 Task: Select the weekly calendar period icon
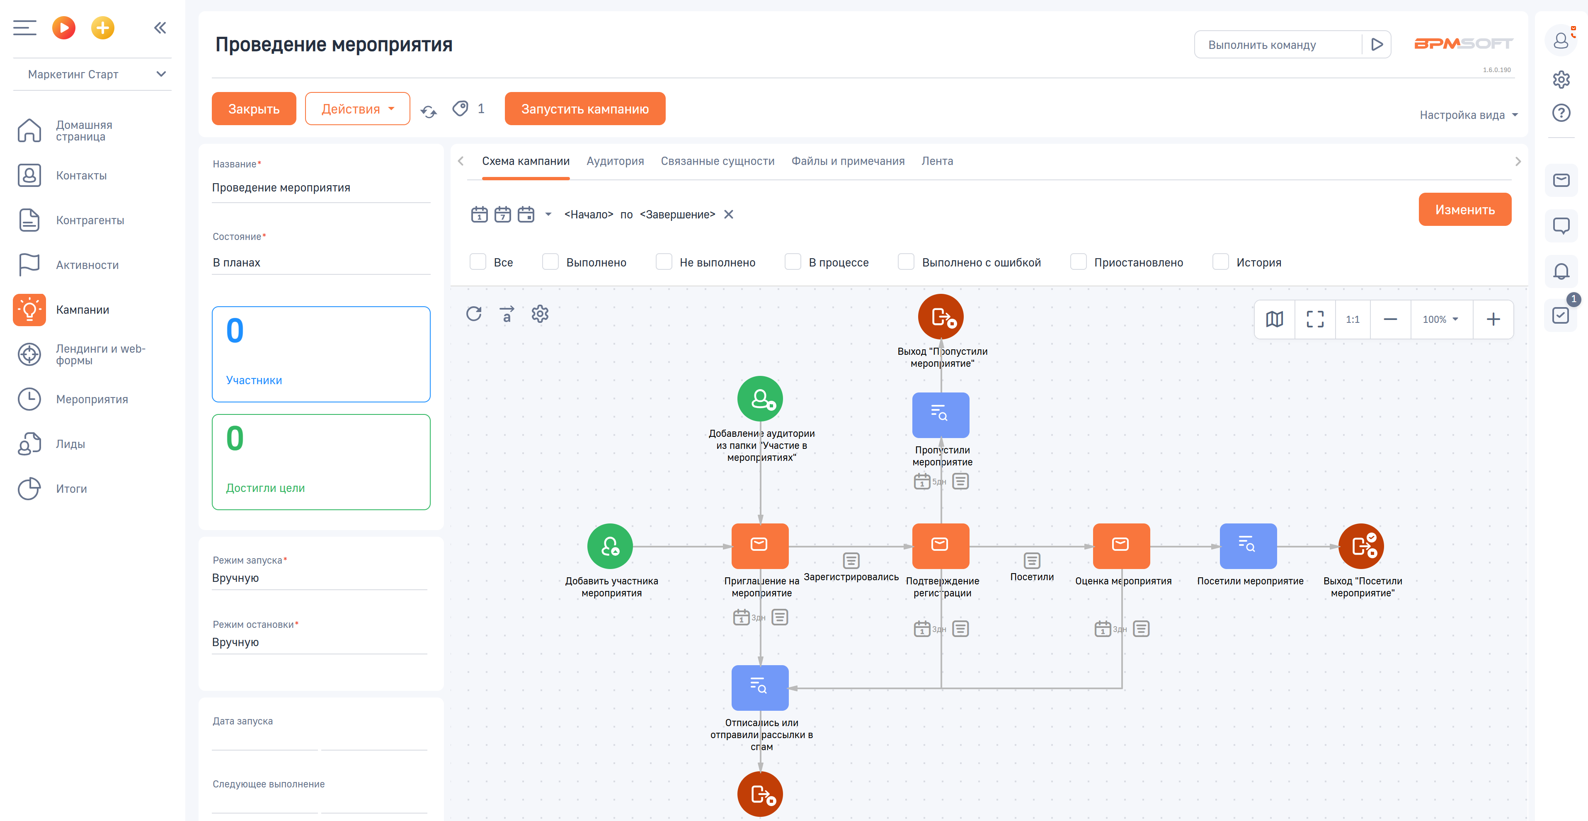click(502, 215)
